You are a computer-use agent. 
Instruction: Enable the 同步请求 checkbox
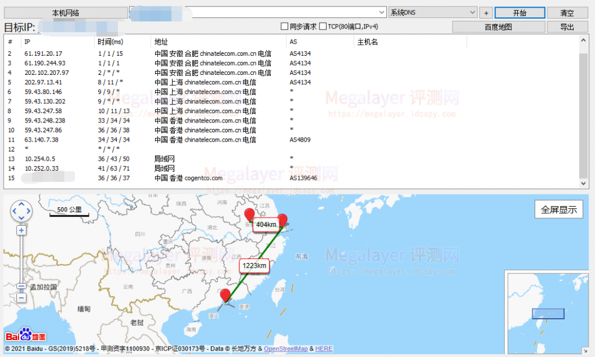click(x=285, y=27)
